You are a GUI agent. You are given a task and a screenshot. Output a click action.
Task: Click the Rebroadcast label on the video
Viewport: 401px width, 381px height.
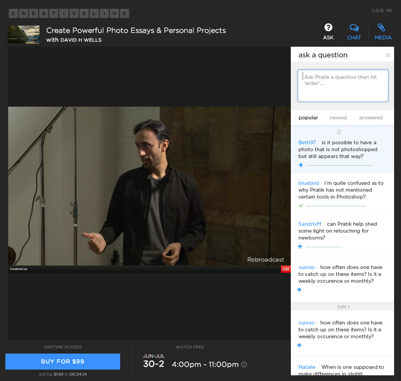pos(266,260)
